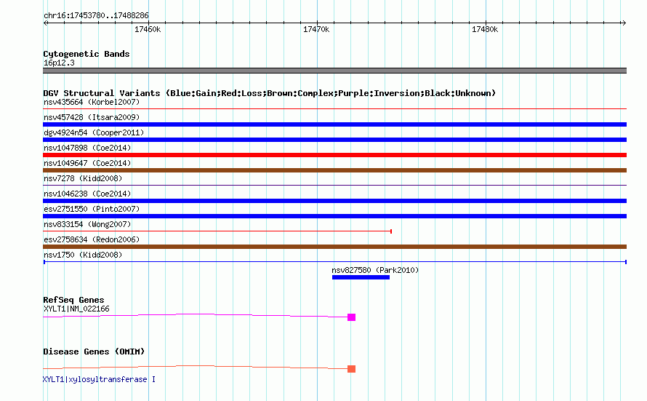Select the Cytogenetic Bands track title

87,54
